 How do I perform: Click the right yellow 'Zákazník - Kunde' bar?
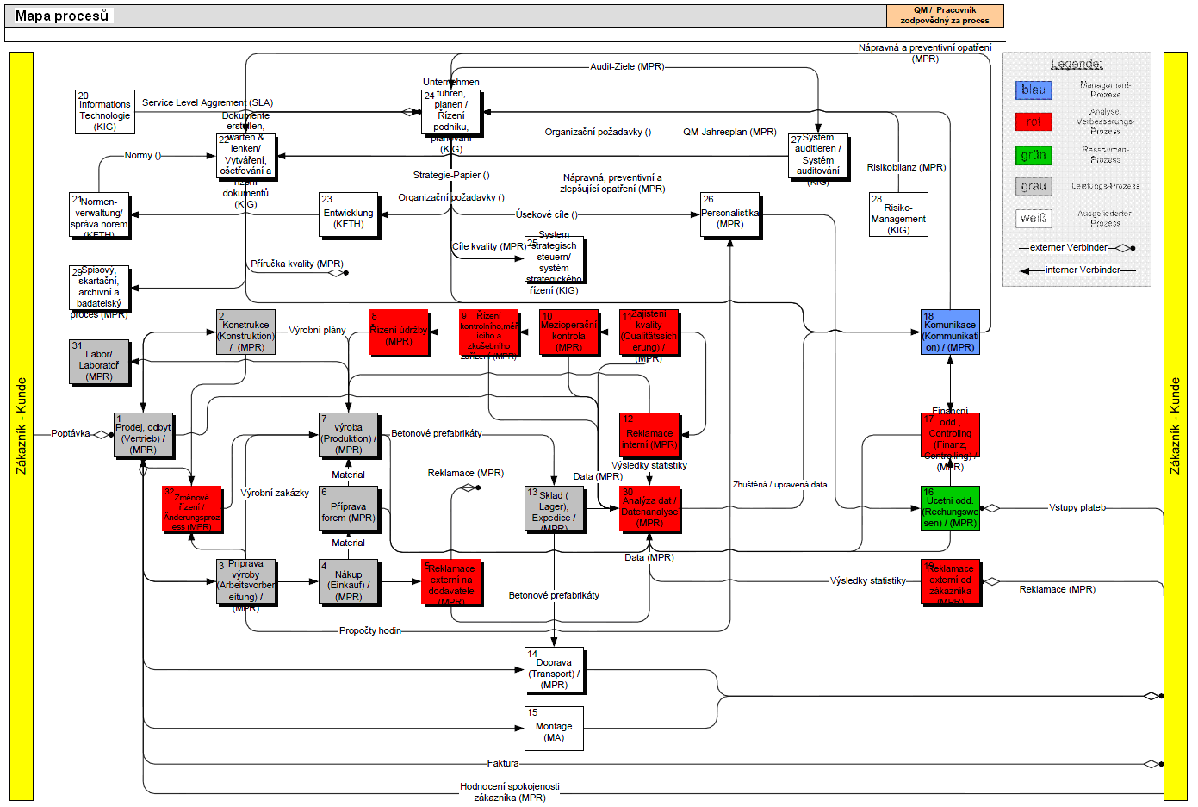point(1175,426)
